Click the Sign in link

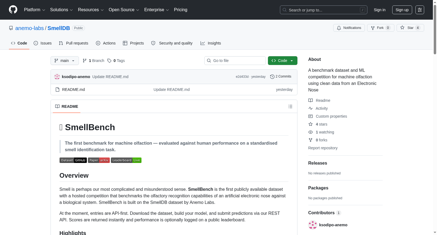coord(380,10)
